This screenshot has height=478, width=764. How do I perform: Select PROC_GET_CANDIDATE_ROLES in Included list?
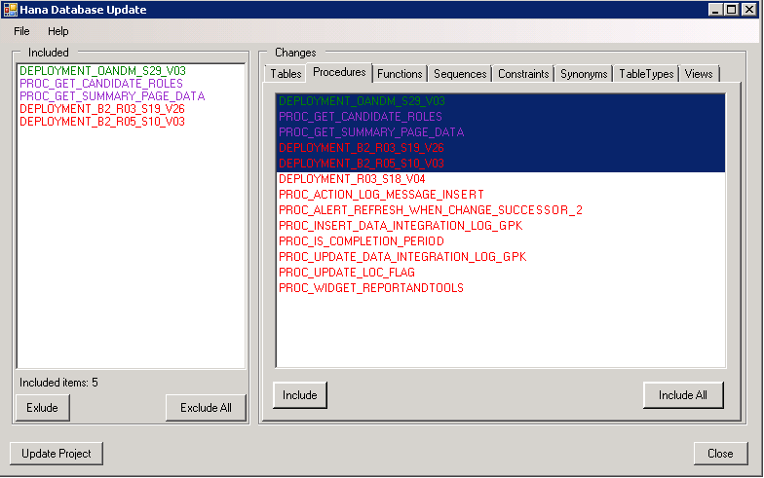point(131,84)
